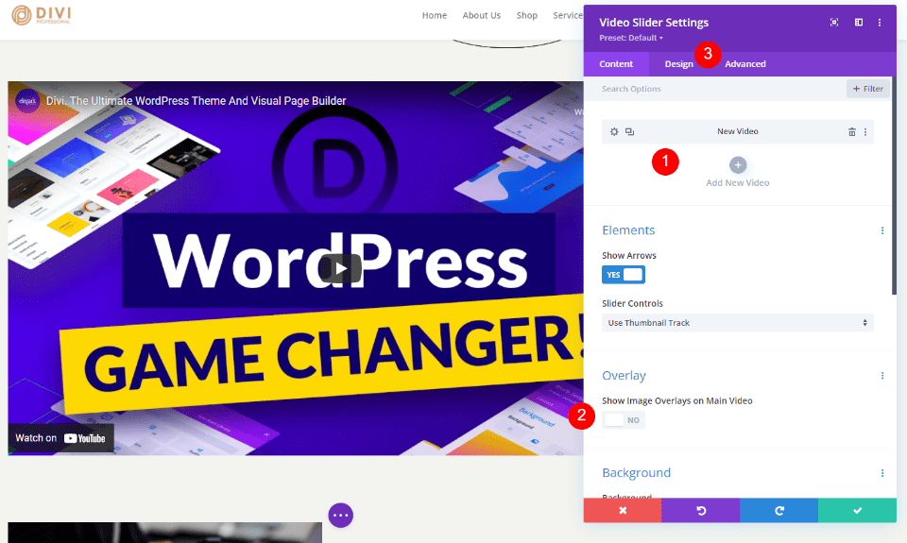907x543 pixels.
Task: Click the snap-to-sidebar layout icon
Action: [859, 22]
